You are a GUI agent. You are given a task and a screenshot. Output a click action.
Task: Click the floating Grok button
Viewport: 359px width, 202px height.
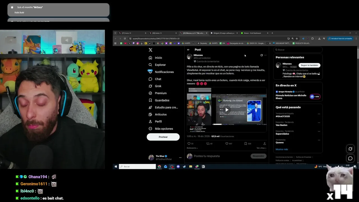tap(350, 149)
